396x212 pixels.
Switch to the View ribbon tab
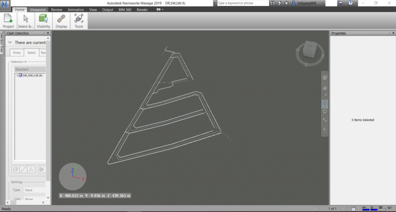coord(93,10)
